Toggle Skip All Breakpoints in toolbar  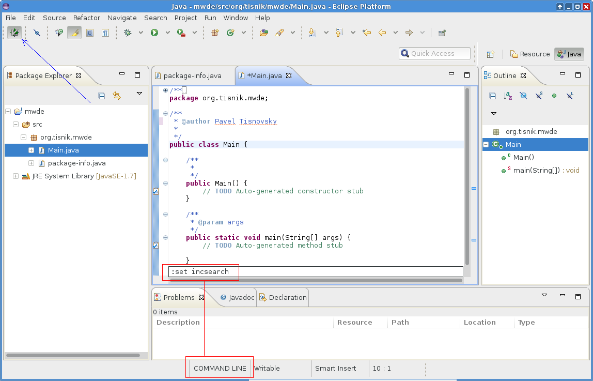pos(37,33)
